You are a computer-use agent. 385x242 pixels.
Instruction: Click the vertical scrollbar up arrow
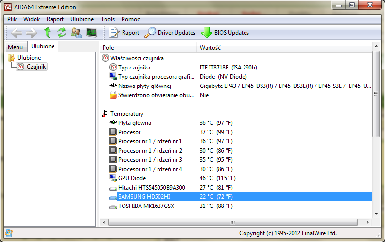[376, 46]
